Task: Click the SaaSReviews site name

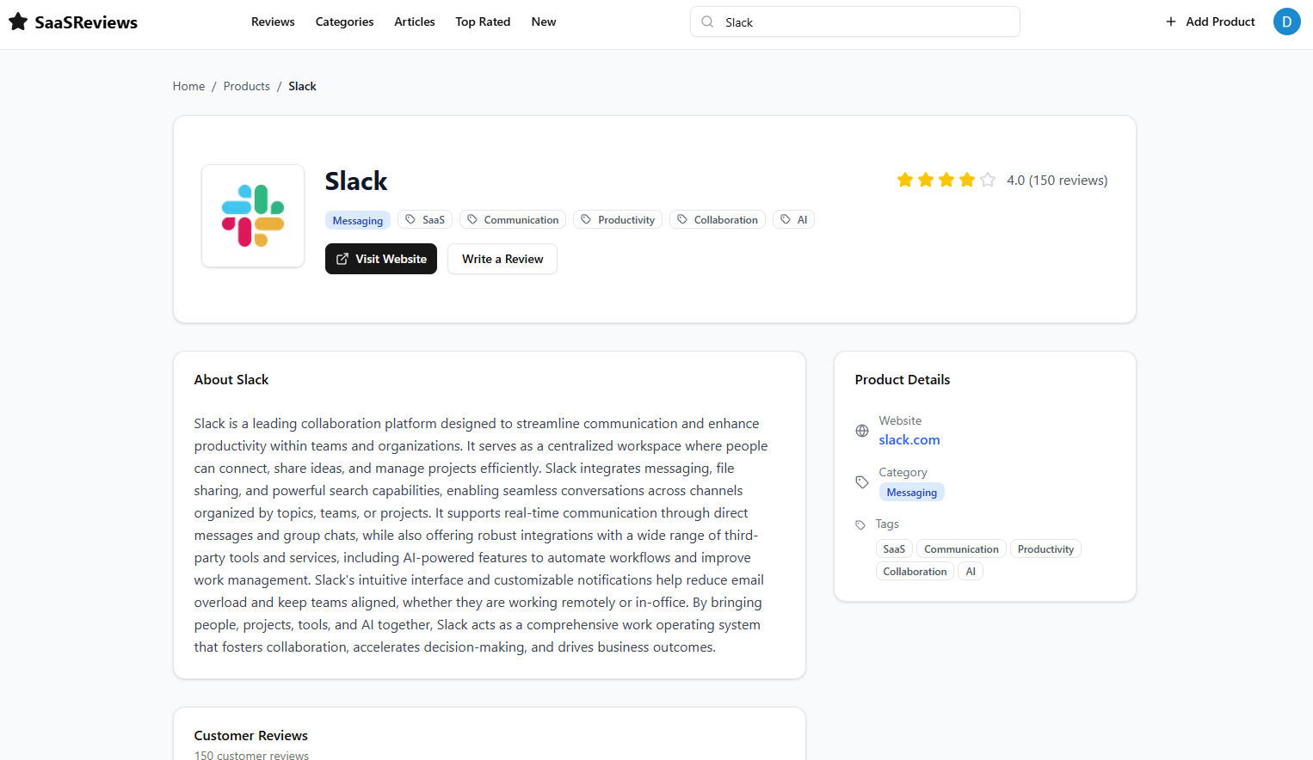Action: pos(86,22)
